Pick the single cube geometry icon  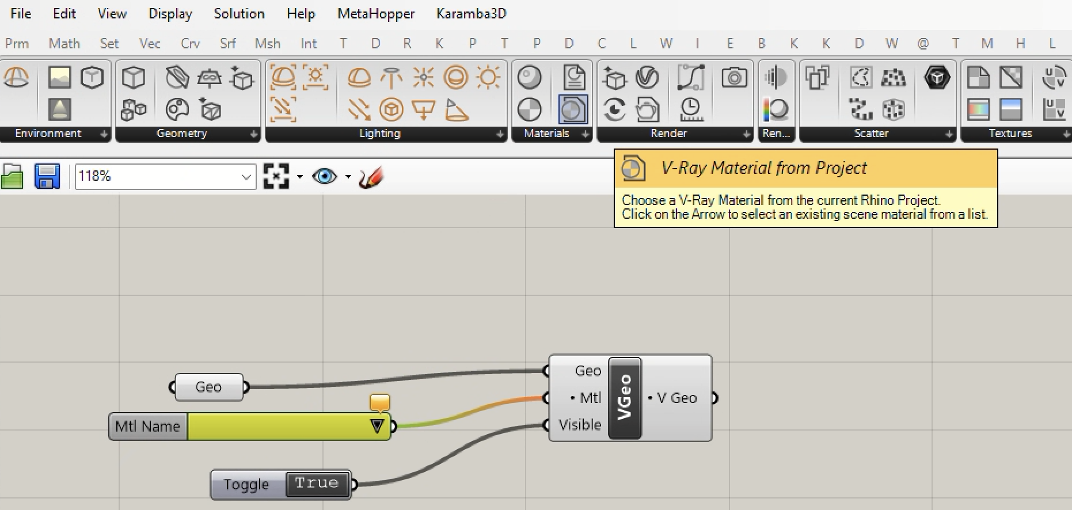(x=134, y=77)
